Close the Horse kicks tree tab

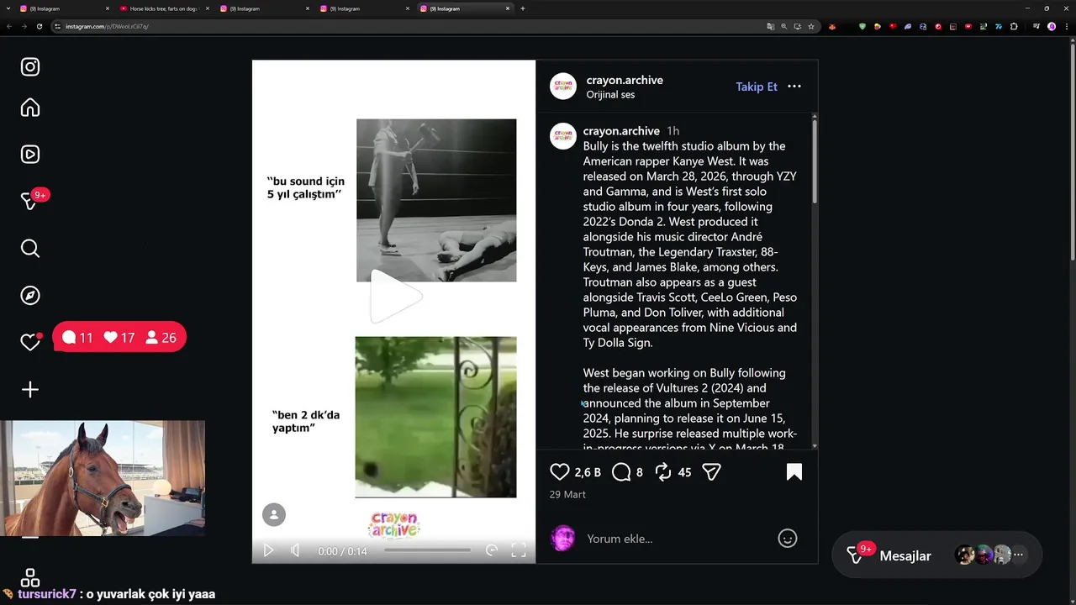point(207,8)
